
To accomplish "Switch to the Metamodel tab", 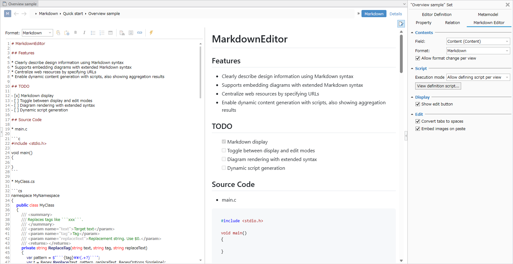I will 488,15.
